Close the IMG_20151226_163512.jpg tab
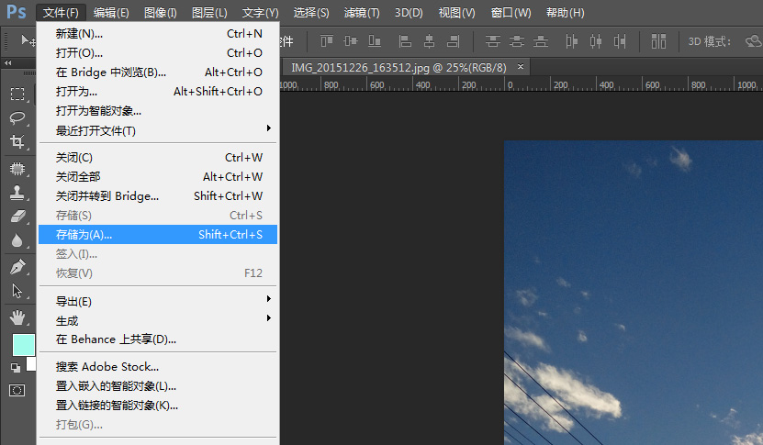The image size is (763, 445). point(521,66)
